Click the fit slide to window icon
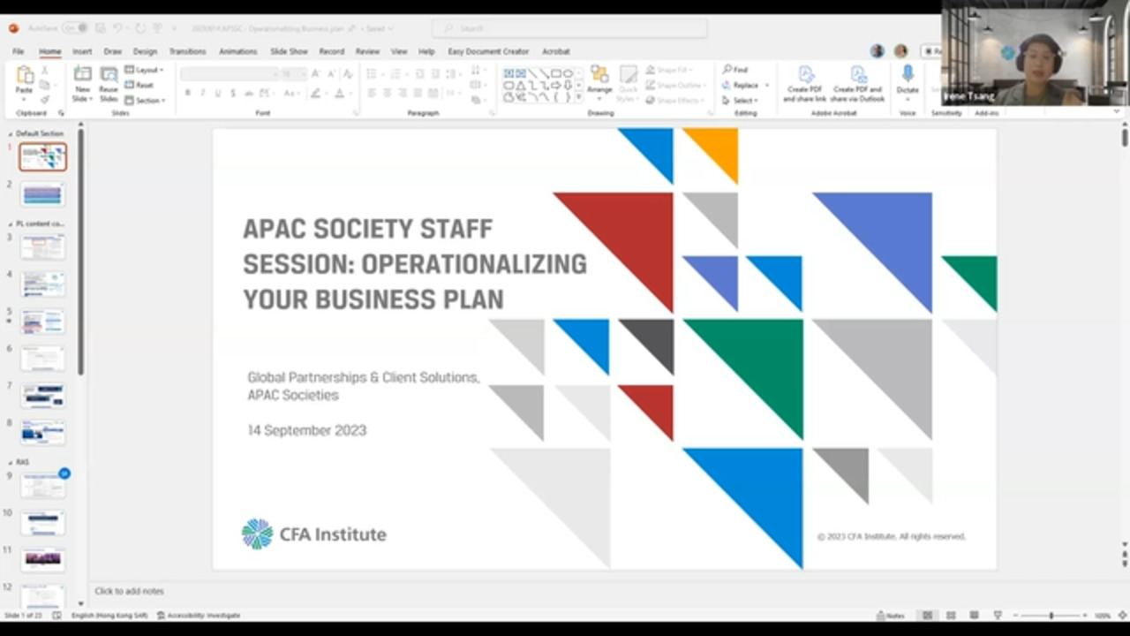The image size is (1130, 636). click(x=1123, y=615)
